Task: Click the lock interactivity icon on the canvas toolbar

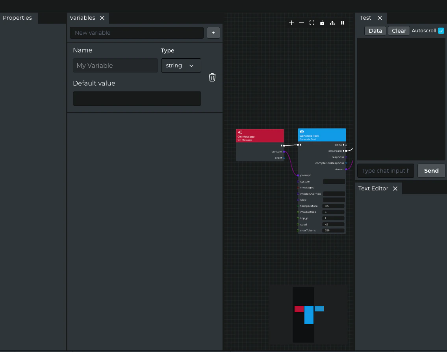Action: (322, 23)
